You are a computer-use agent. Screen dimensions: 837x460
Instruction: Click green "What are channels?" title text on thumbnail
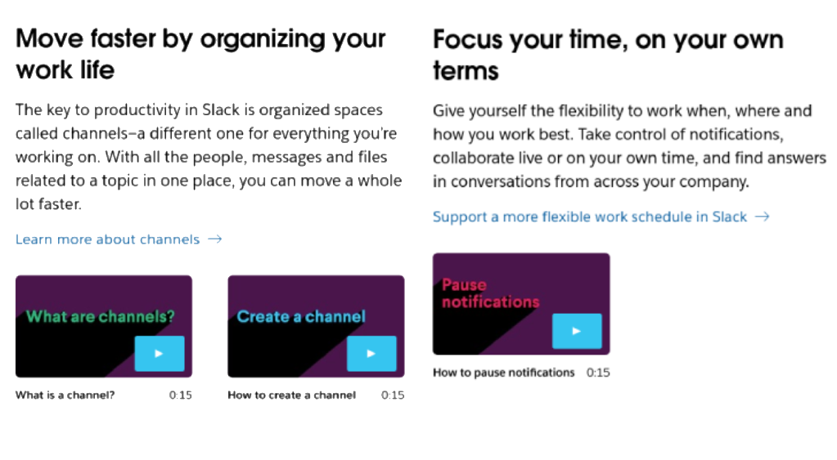[x=100, y=316]
